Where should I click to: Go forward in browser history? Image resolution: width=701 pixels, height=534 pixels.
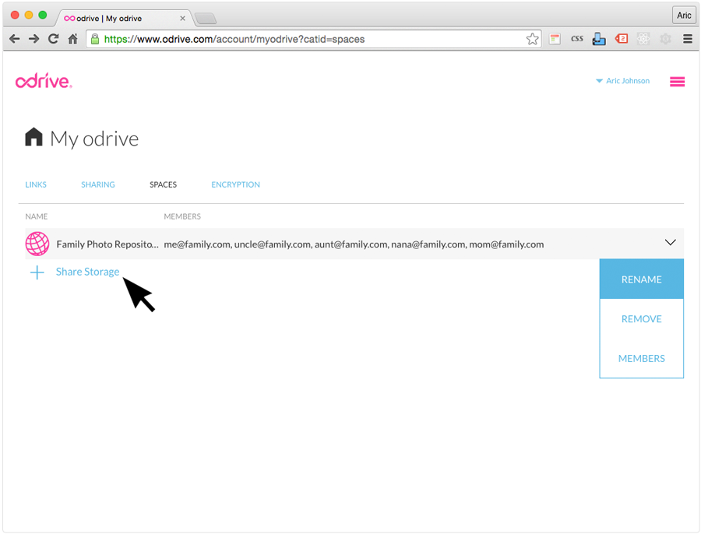[34, 39]
